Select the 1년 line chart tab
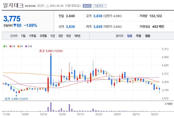Image resolution: width=174 pixels, height=118 pixels. 52,36
